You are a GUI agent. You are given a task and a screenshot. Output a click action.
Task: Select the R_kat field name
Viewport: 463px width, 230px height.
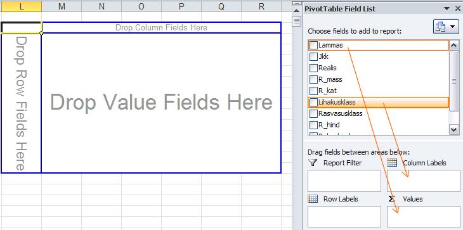click(327, 91)
